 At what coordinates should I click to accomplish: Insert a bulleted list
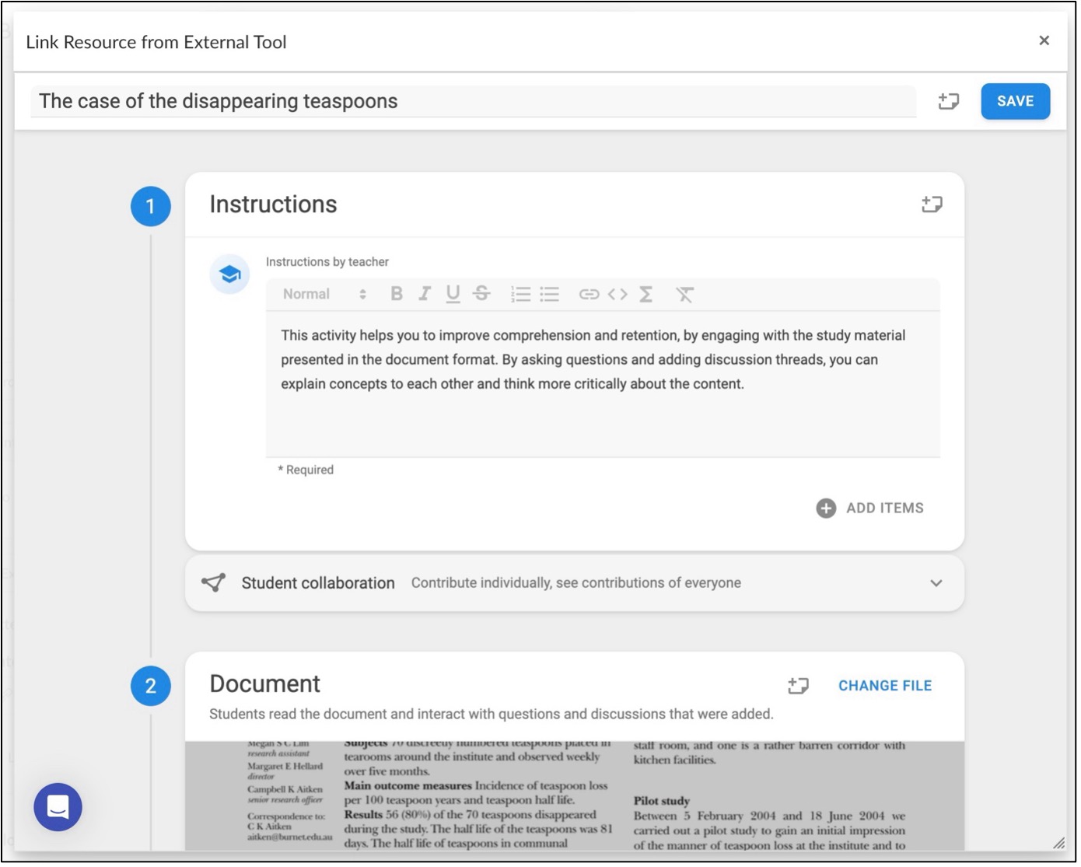550,294
